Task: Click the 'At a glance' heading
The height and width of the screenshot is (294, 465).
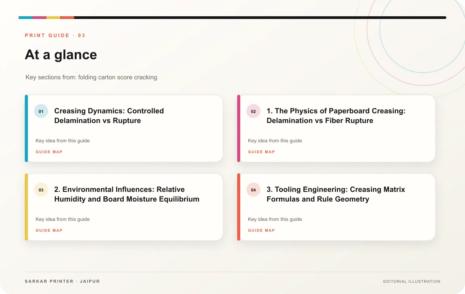Action: [61, 55]
